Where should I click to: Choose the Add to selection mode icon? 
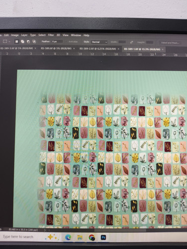pos(22,42)
